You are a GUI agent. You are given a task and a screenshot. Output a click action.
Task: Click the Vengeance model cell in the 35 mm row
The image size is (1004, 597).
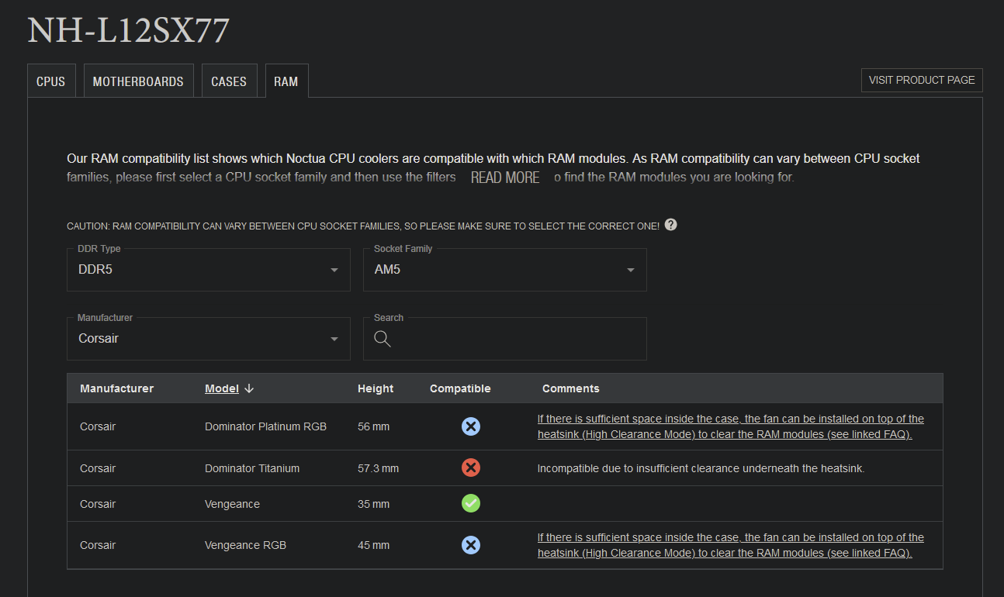tap(232, 504)
